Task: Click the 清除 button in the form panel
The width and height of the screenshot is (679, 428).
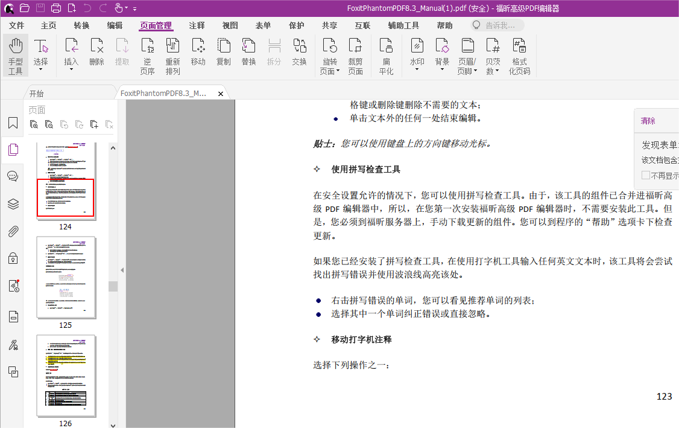Action: point(648,121)
